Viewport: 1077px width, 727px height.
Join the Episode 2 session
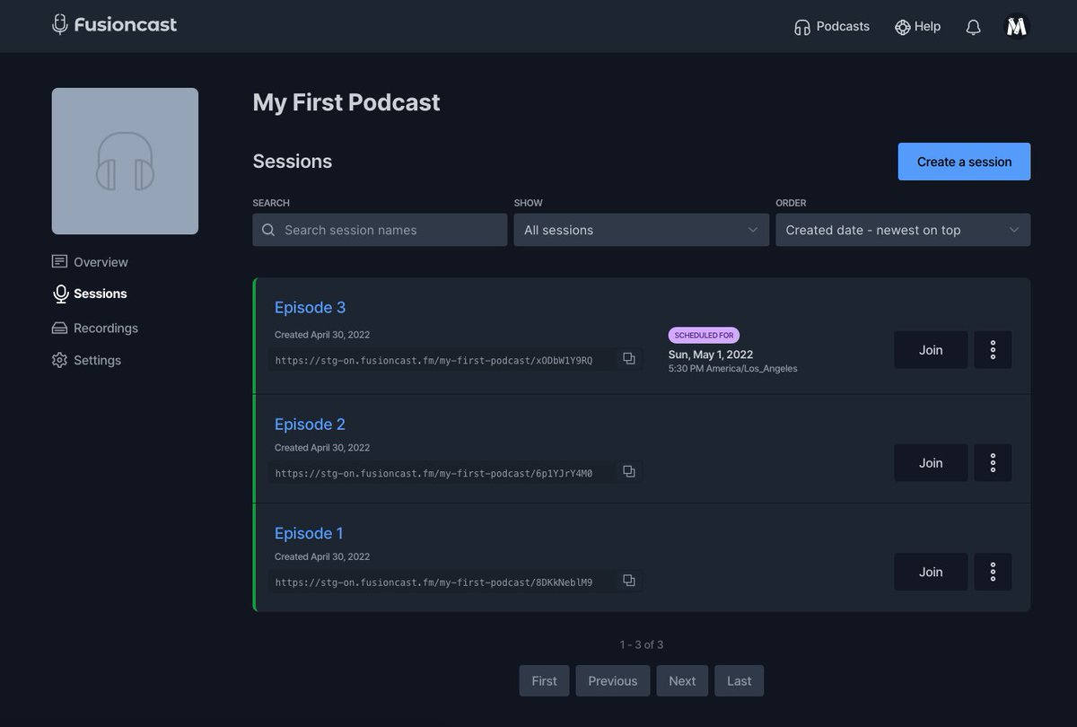tap(931, 463)
